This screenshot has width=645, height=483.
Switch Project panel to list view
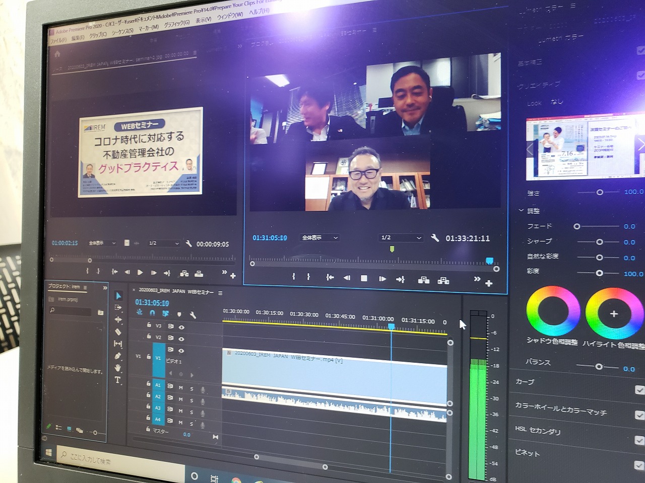click(x=58, y=428)
